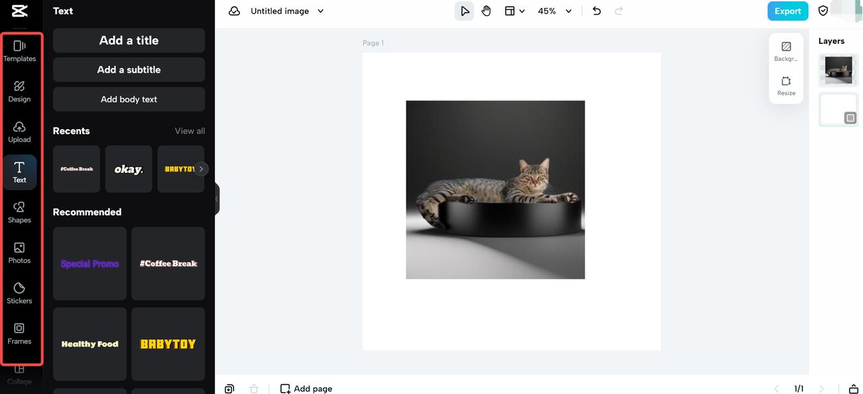Go to the previous page arrow
The height and width of the screenshot is (394, 863).
pyautogui.click(x=777, y=389)
